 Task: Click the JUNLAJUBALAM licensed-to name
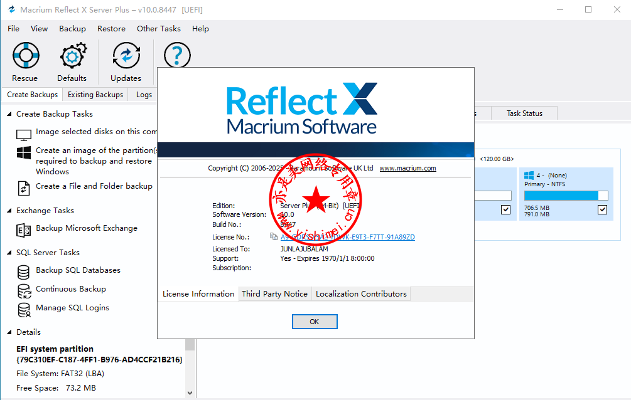(x=305, y=249)
